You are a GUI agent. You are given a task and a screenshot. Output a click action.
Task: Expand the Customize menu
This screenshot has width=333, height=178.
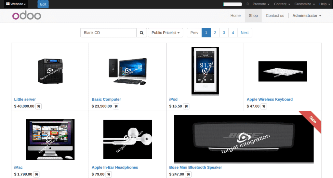(304, 4)
